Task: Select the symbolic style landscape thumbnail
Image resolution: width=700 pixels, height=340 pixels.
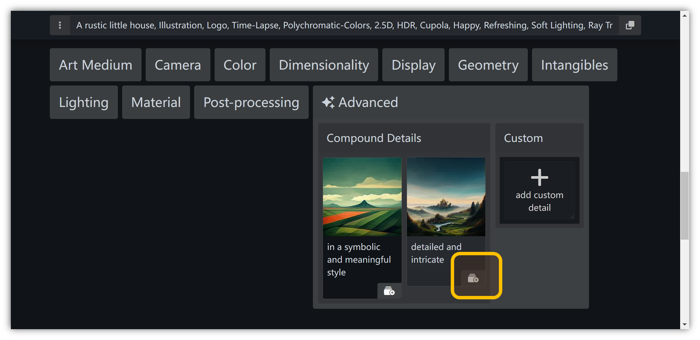Action: coord(362,197)
